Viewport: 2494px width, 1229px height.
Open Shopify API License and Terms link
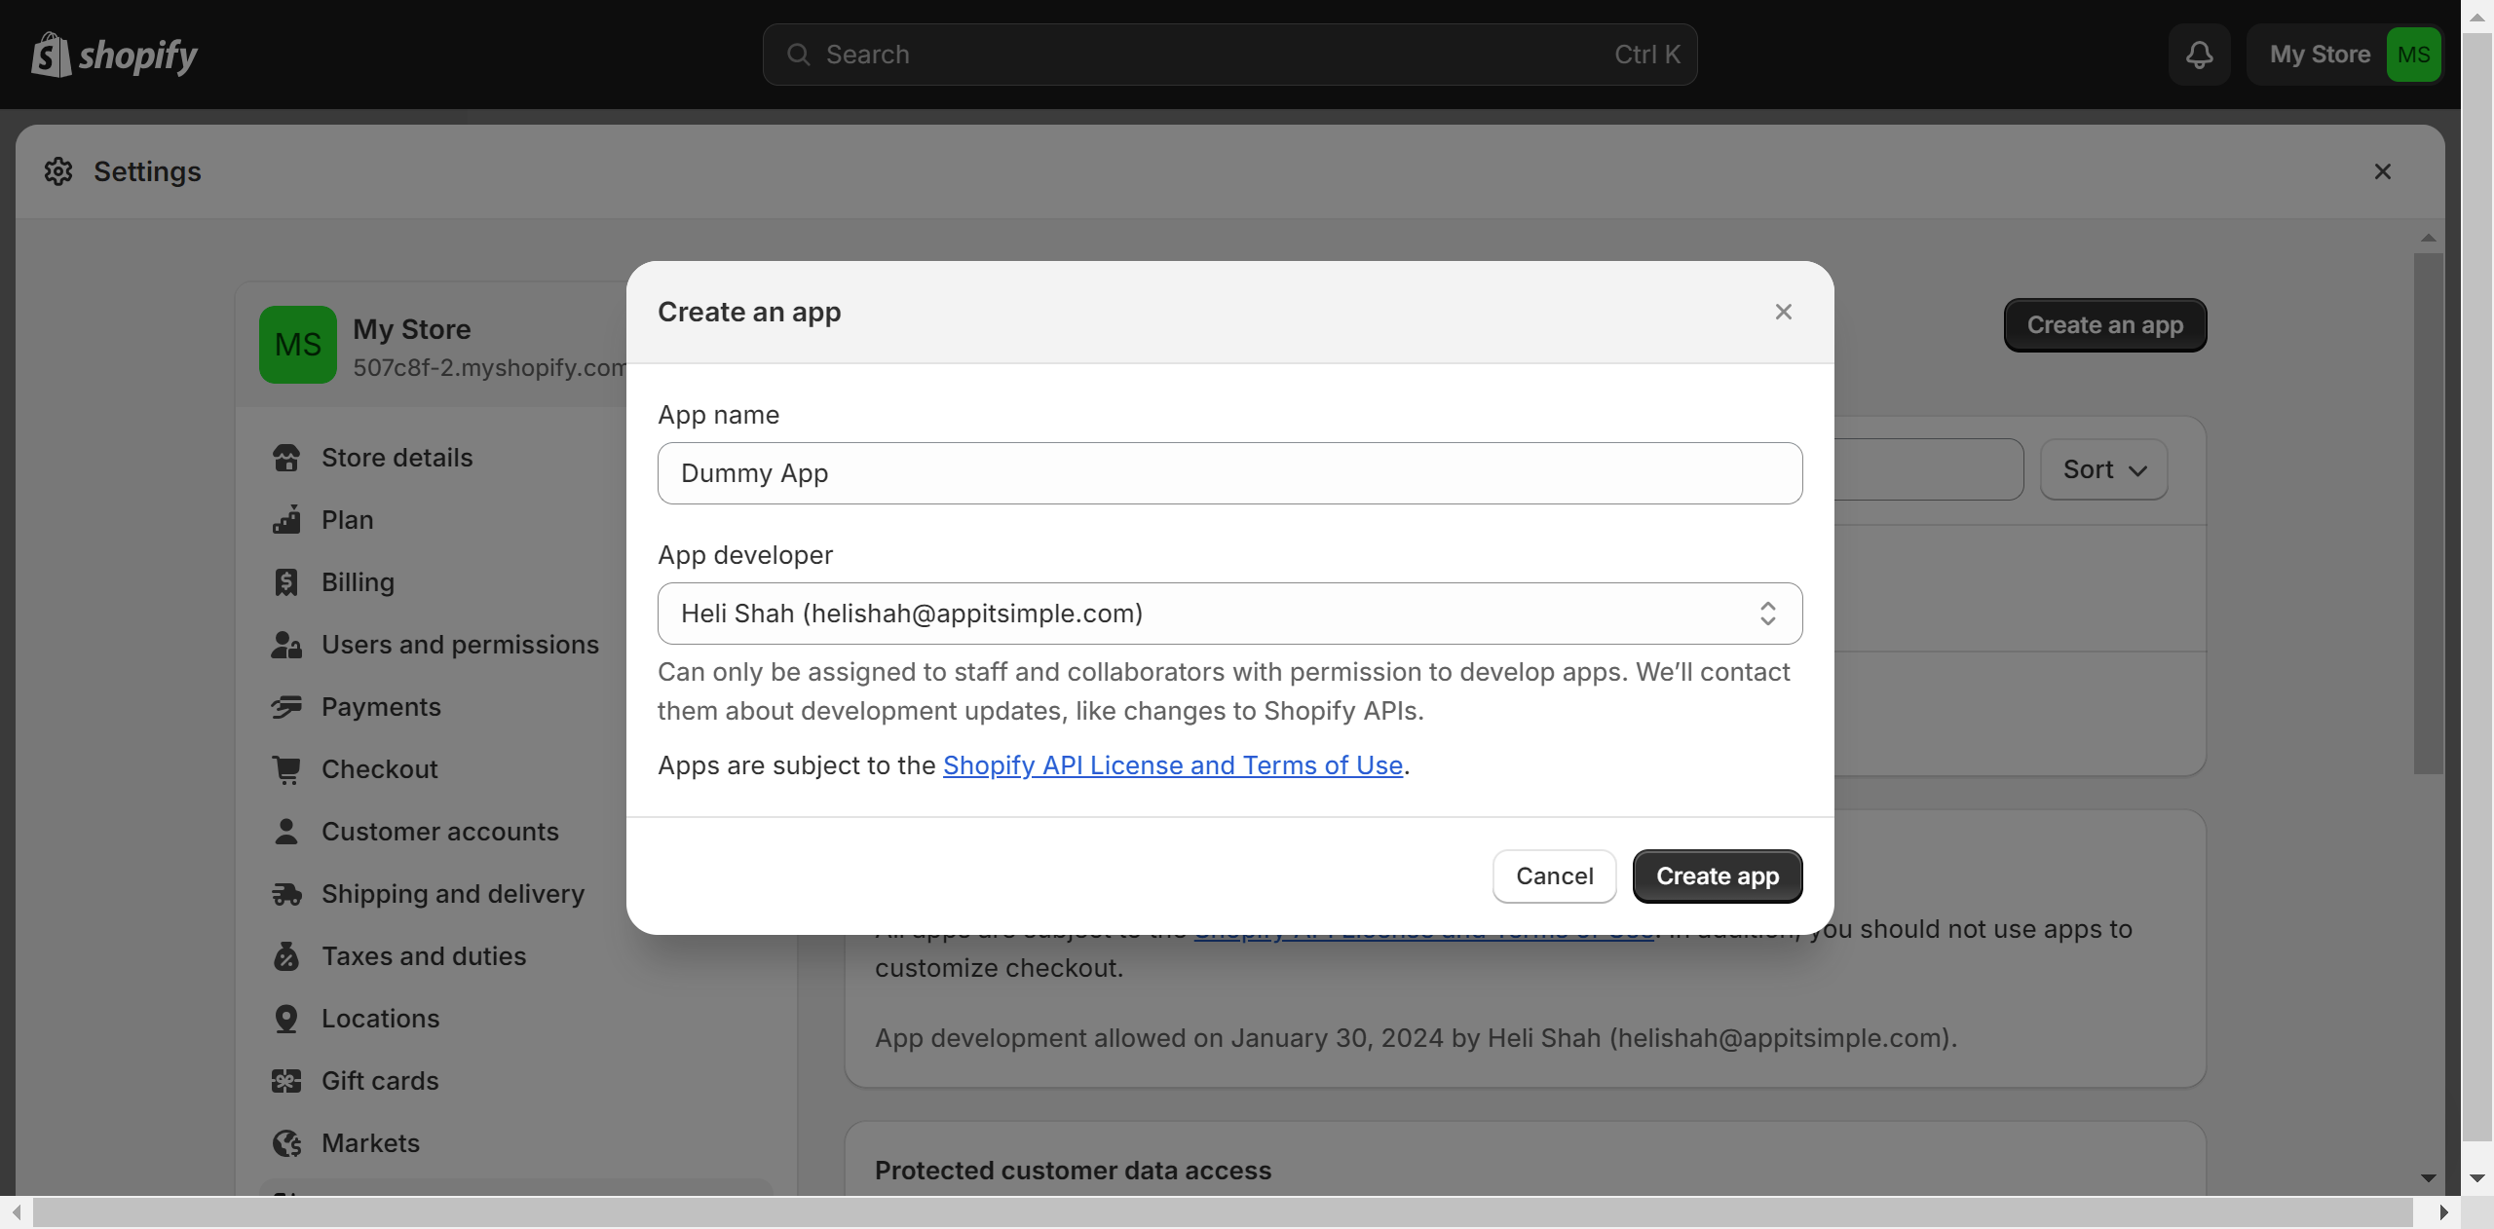coord(1172,765)
